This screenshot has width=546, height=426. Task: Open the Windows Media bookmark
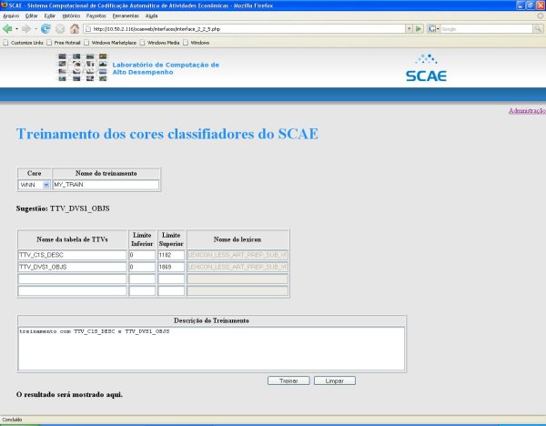(x=160, y=43)
